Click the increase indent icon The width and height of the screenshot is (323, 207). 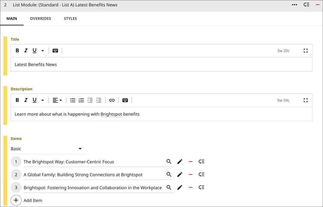pos(90,100)
